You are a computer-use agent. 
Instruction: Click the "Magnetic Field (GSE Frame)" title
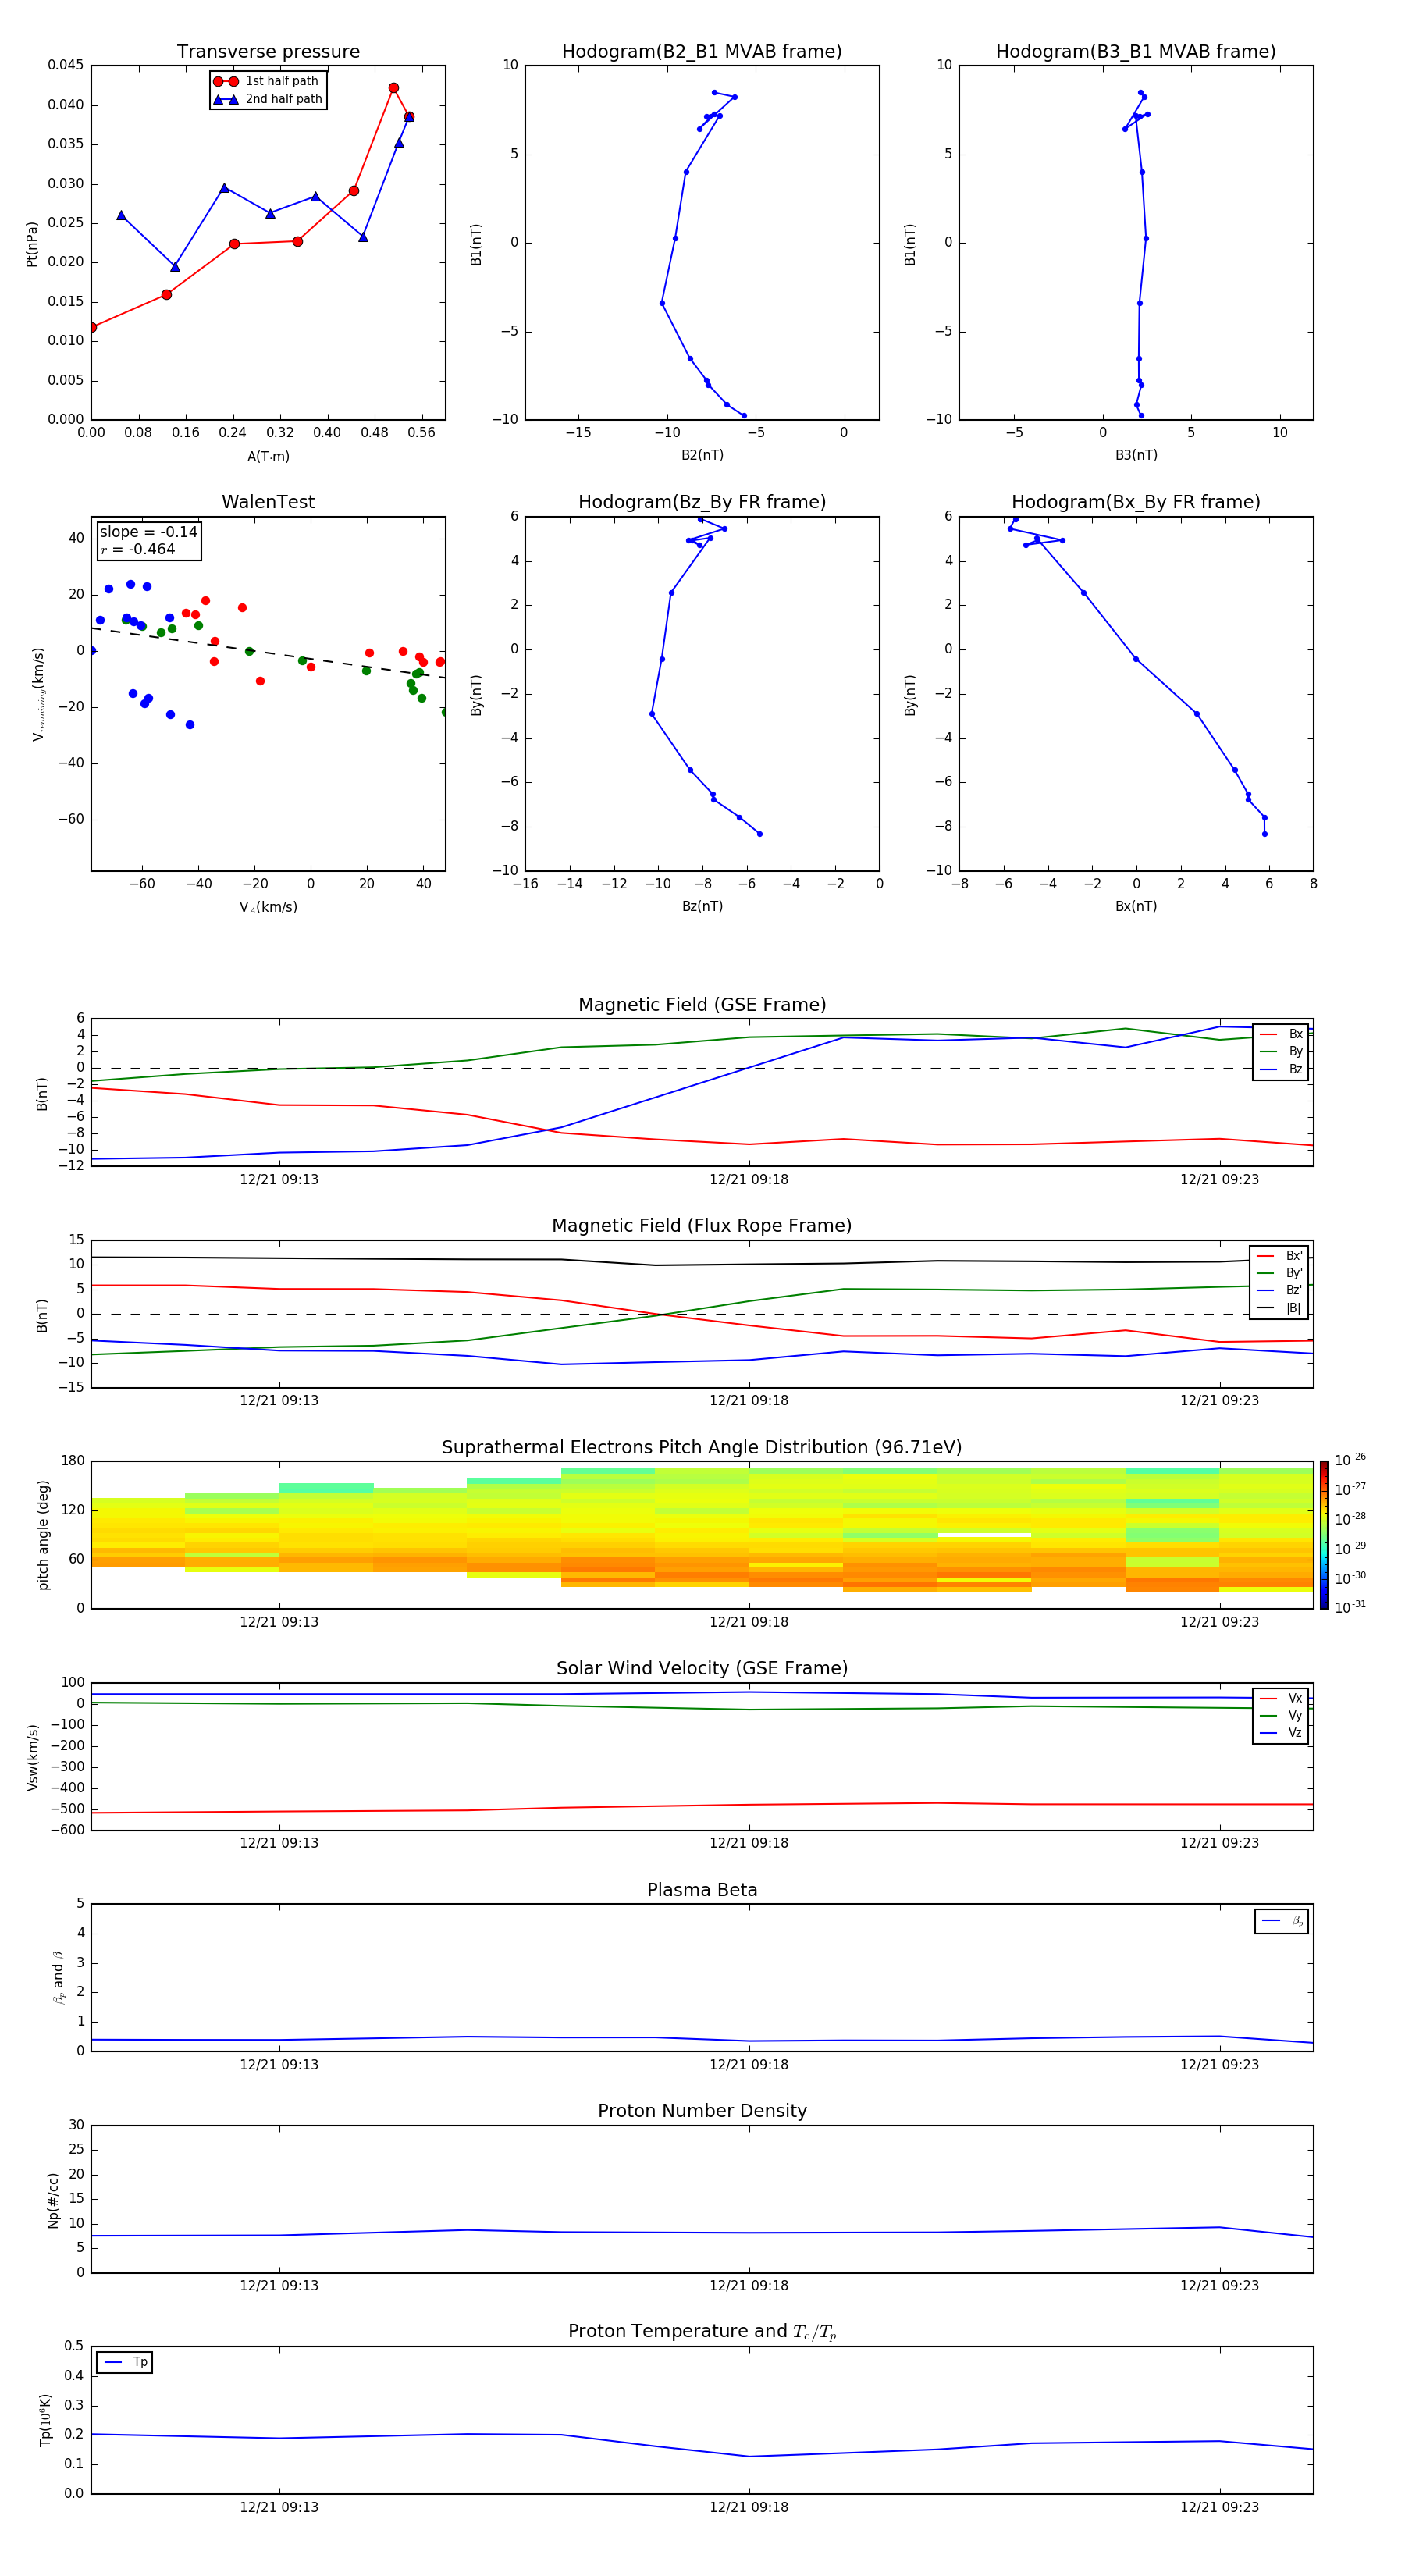click(702, 1005)
